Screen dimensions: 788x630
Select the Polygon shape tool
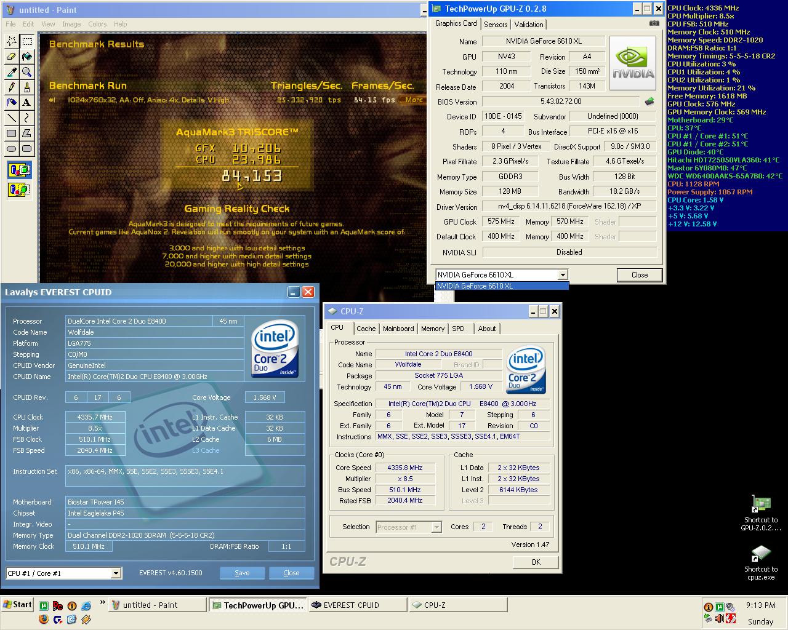pyautogui.click(x=27, y=133)
